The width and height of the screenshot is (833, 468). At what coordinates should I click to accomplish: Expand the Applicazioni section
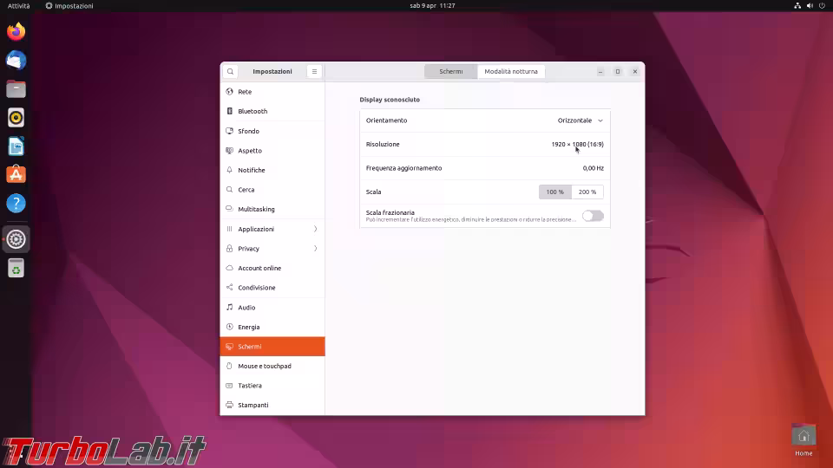pyautogui.click(x=272, y=229)
